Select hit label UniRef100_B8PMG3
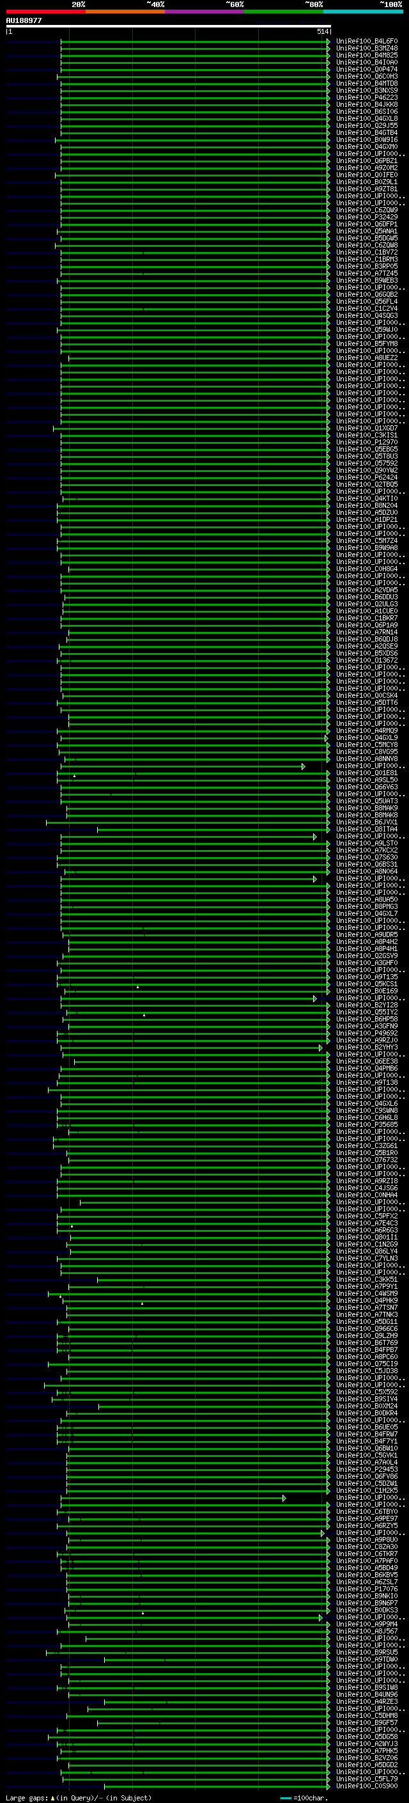The height and width of the screenshot is (1803, 409). tap(366, 906)
